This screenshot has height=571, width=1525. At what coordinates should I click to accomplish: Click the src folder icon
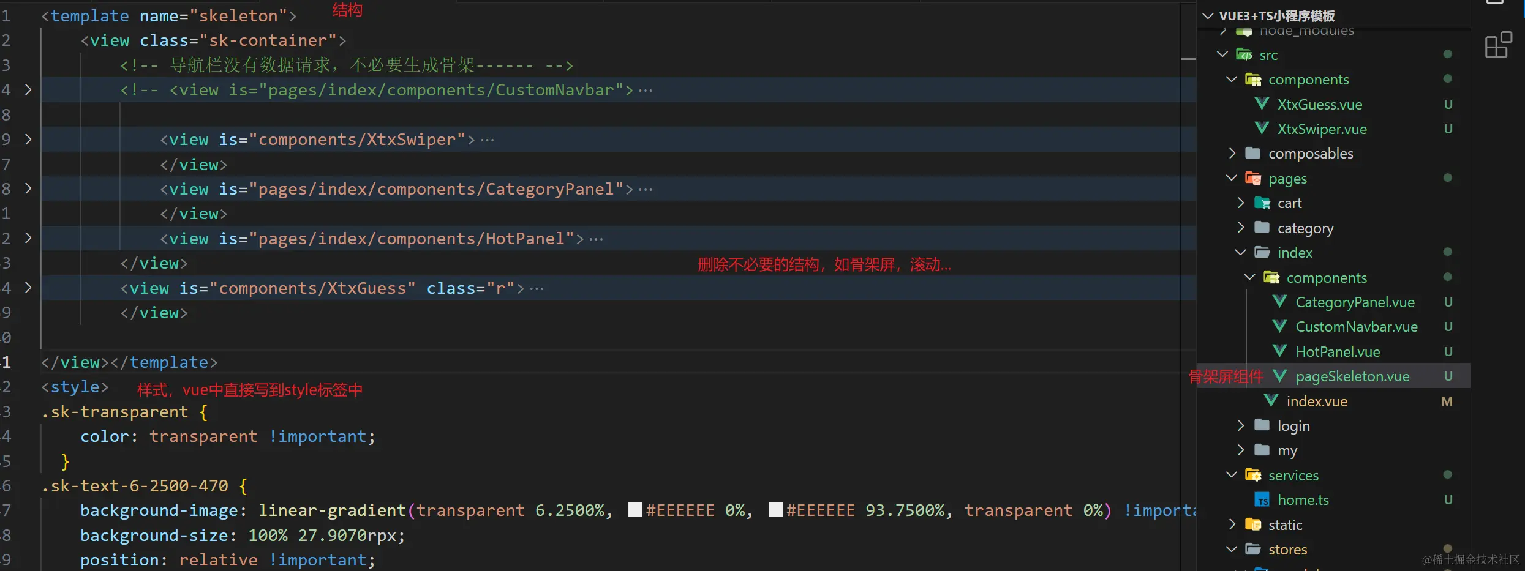[x=1244, y=54]
